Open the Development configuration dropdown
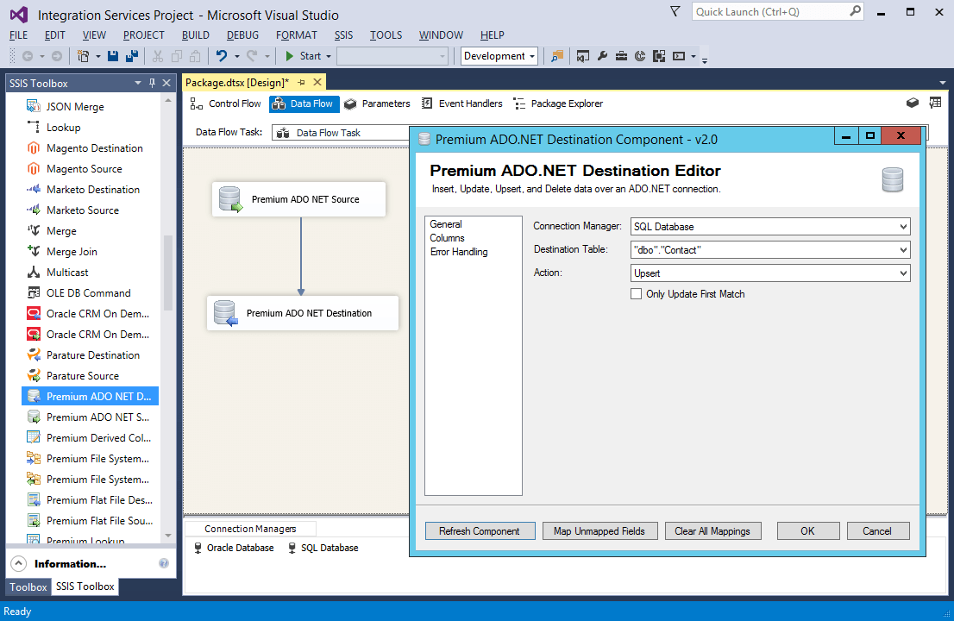 531,56
